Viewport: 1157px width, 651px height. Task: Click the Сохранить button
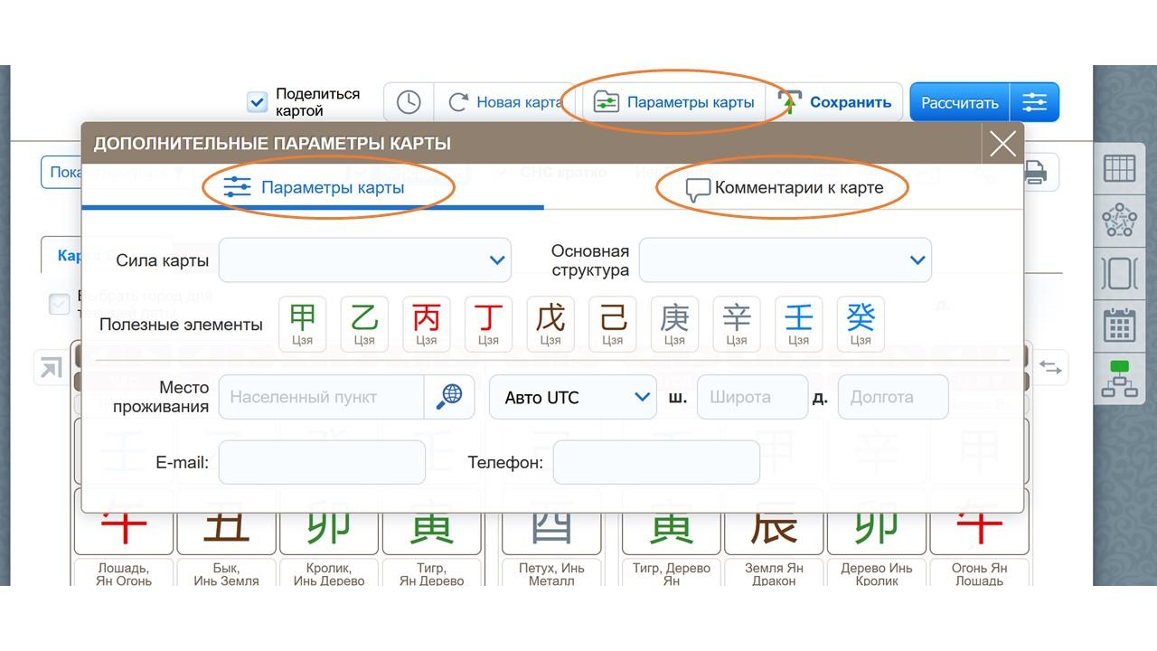838,102
